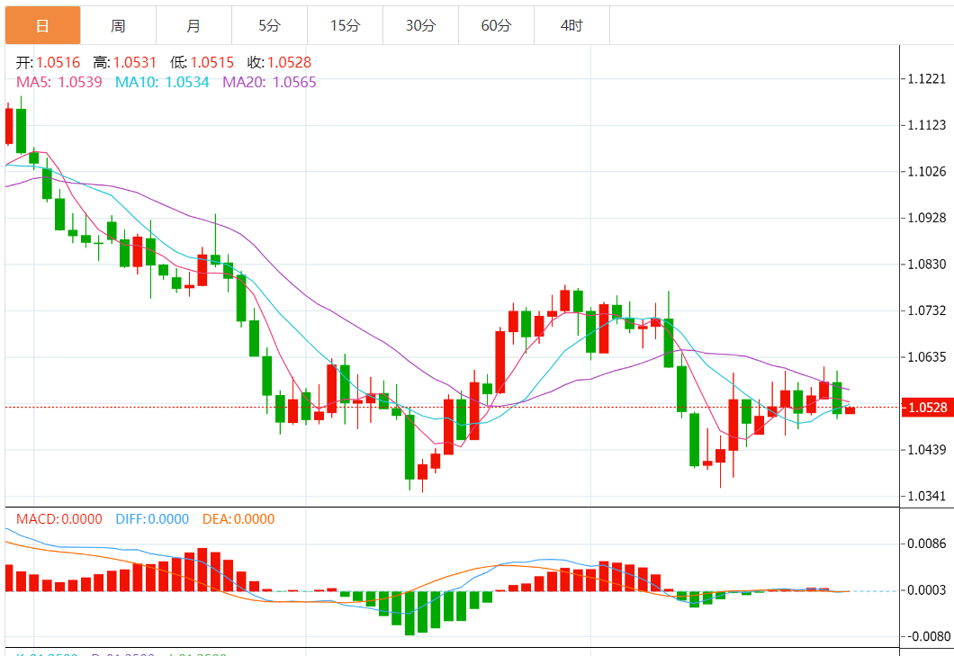Click the MA10: 1.0534 indicator label

pos(162,82)
